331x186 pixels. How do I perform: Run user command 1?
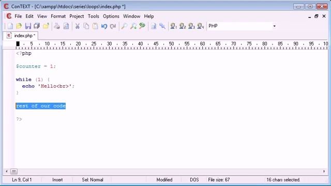click(173, 26)
